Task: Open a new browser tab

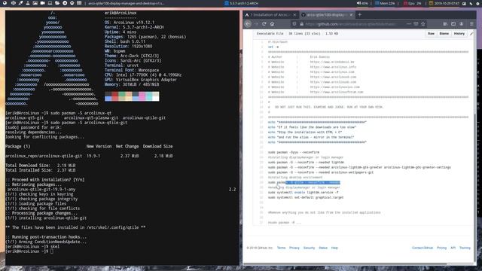Action: coord(360,14)
